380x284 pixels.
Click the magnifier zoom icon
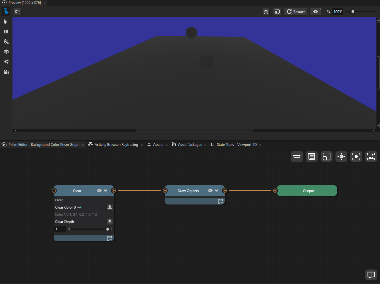click(329, 12)
